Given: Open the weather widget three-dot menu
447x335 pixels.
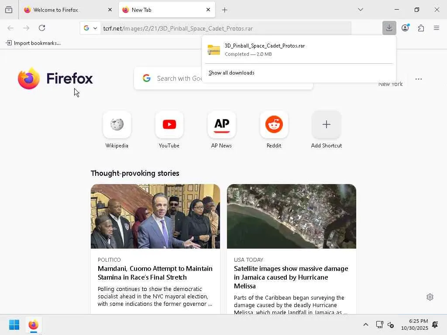Looking at the screenshot, I should click(419, 79).
